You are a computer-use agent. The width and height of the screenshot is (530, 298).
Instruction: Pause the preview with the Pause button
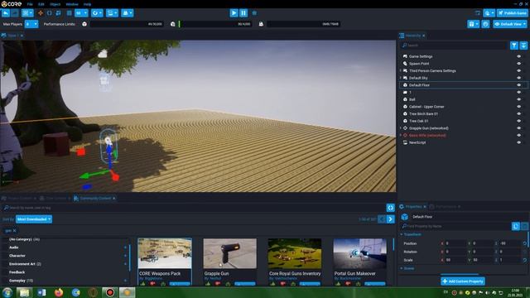point(243,13)
